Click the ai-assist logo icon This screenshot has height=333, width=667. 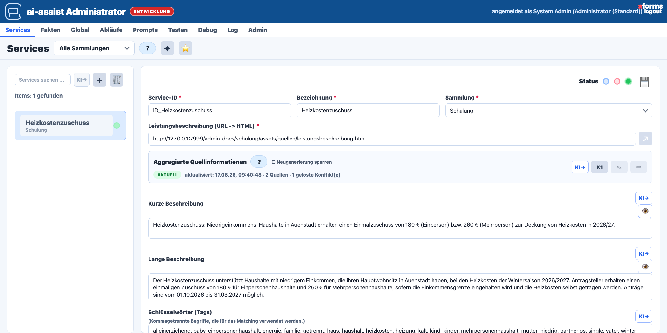(x=13, y=11)
